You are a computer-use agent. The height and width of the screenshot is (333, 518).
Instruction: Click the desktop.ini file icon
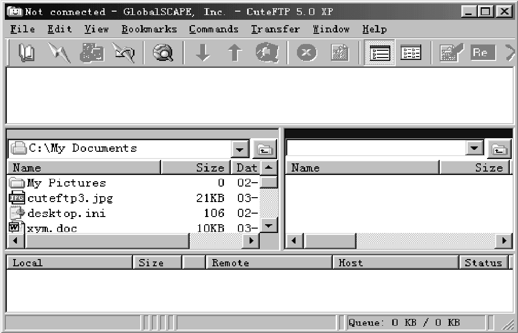coord(17,213)
